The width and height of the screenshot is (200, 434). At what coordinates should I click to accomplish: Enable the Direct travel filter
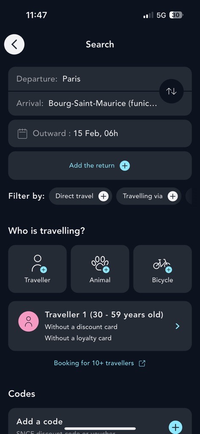coord(80,196)
